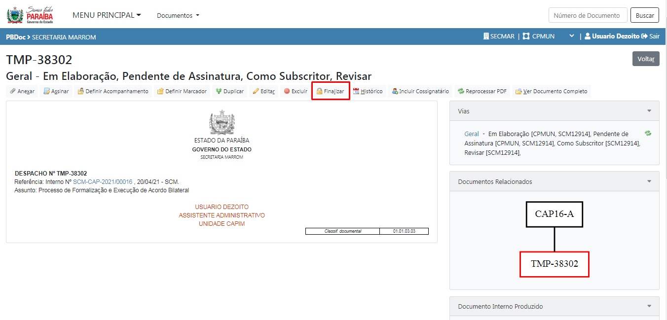The width and height of the screenshot is (667, 320).
Task: Click the Anexar paperclip toolbar button
Action: (x=22, y=91)
